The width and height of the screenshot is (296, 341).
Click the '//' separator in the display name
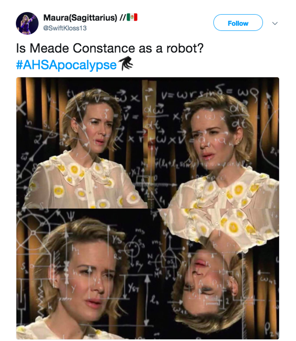[123, 18]
